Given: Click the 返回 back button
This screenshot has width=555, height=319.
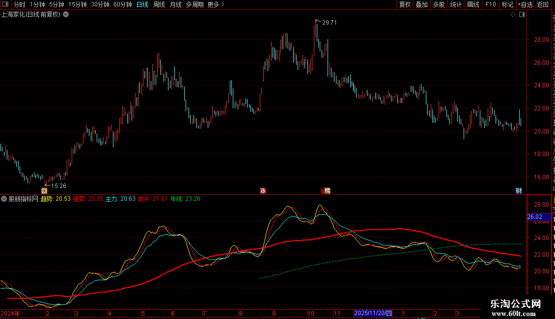Looking at the screenshot, I should point(542,4).
